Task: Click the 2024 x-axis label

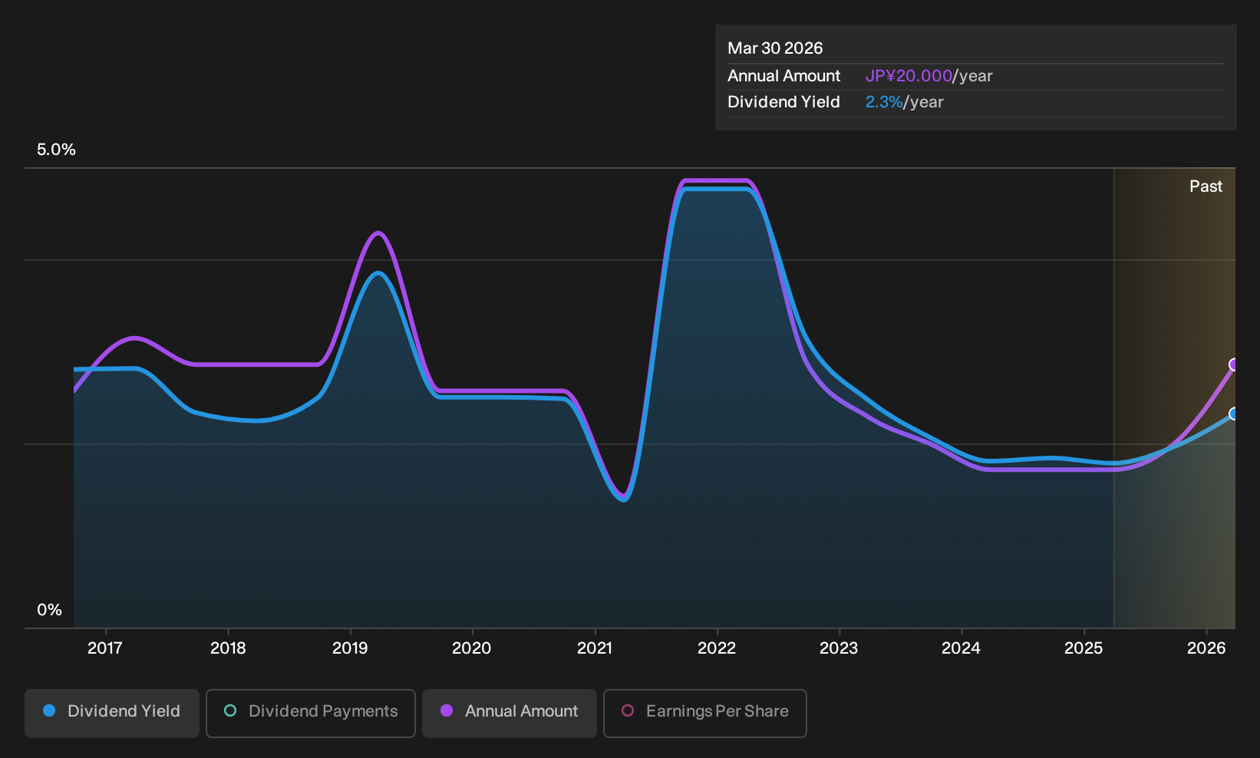Action: pyautogui.click(x=961, y=648)
